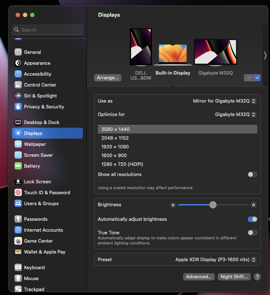
Task: Select the Game Center icon
Action: 18,241
